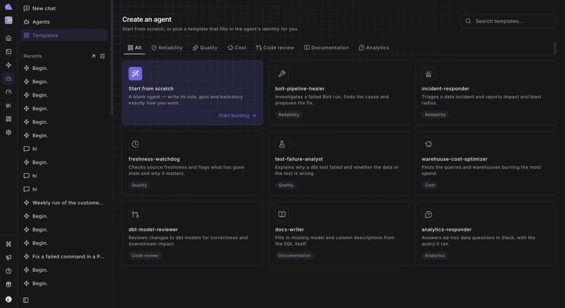The image size is (565, 308).
Task: Switch to the All tab
Action: 134,48
